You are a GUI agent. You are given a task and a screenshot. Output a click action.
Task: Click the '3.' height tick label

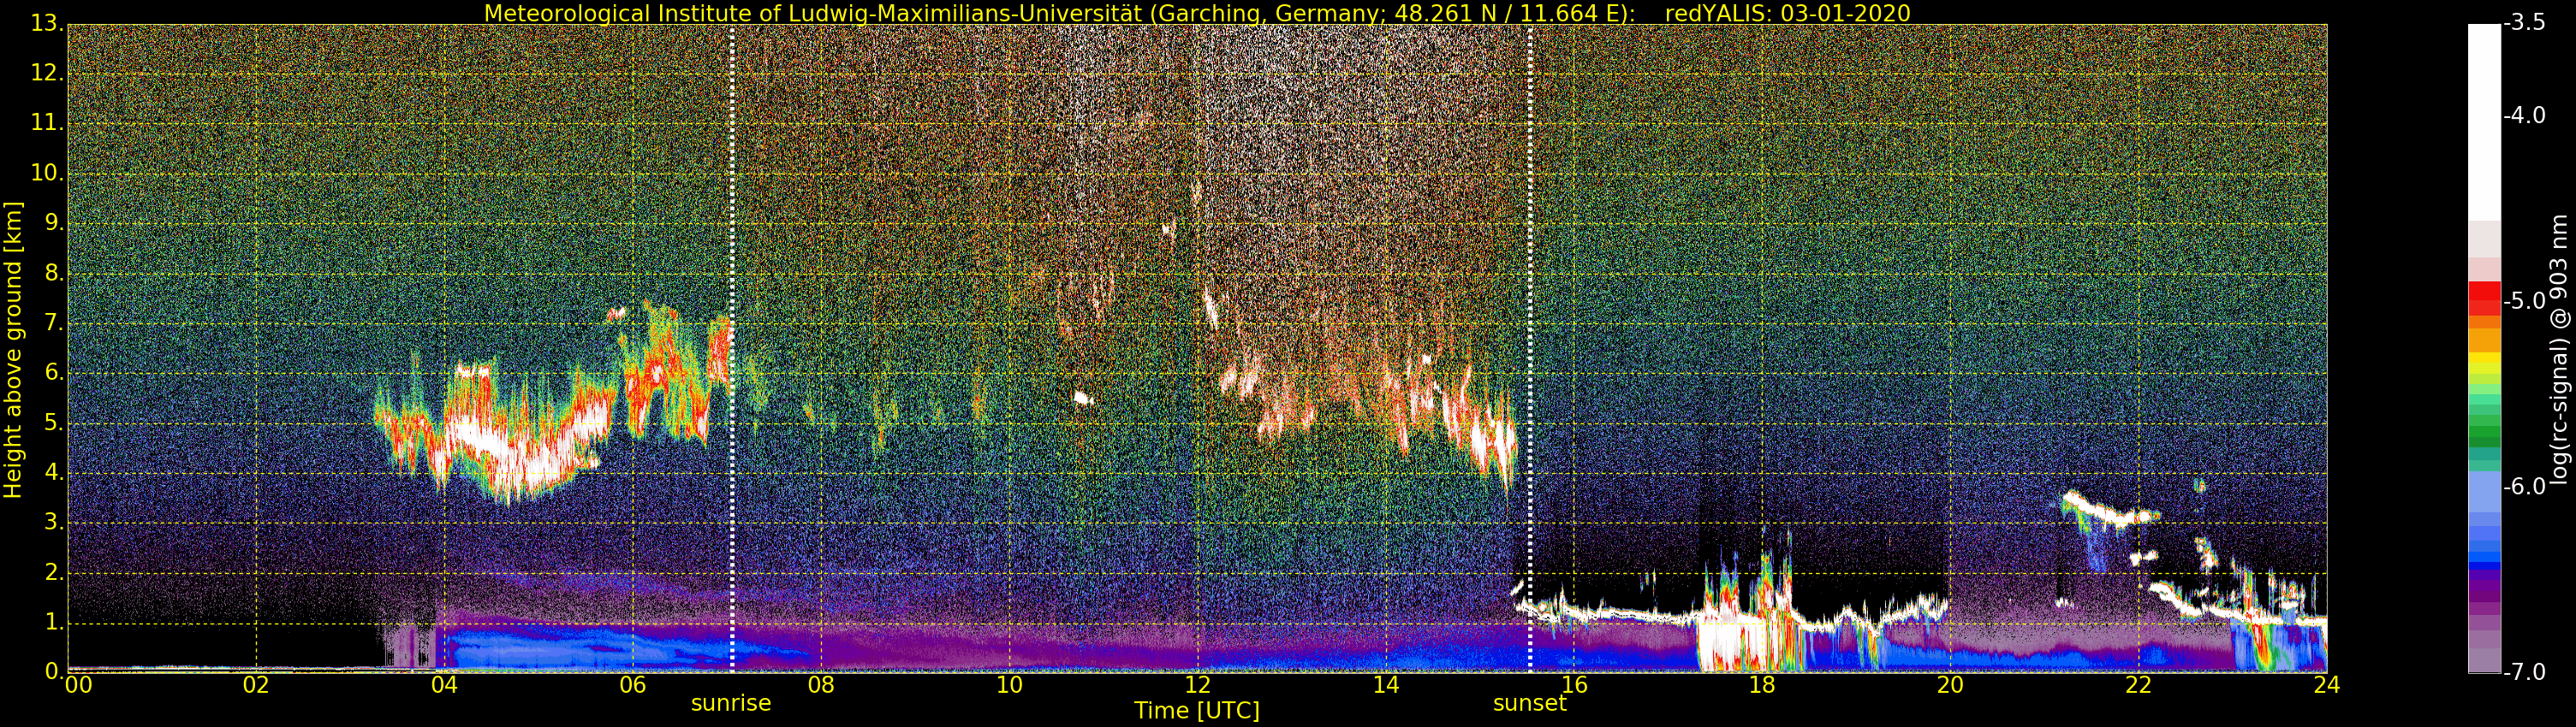coord(54,523)
